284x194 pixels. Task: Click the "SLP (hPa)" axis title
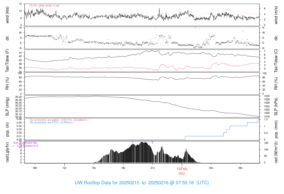pyautogui.click(x=276, y=107)
